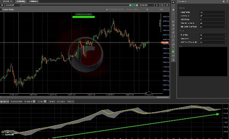Open the Verlauf tab

(x=52, y=101)
